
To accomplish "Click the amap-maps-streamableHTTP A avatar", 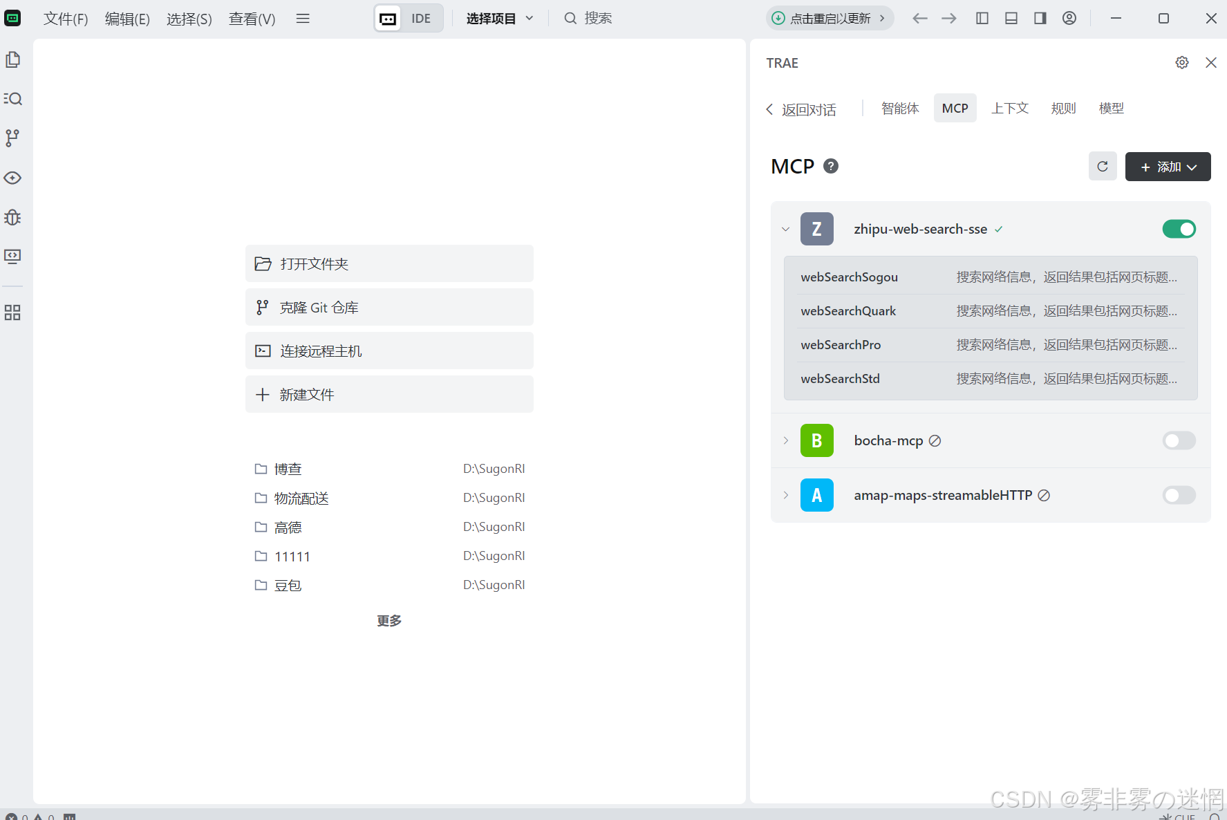I will (x=817, y=495).
